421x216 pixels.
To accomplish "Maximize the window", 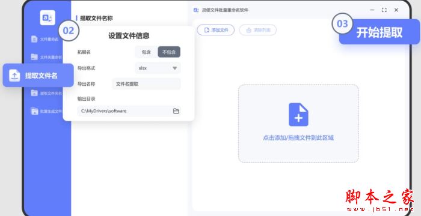I will pyautogui.click(x=384, y=10).
